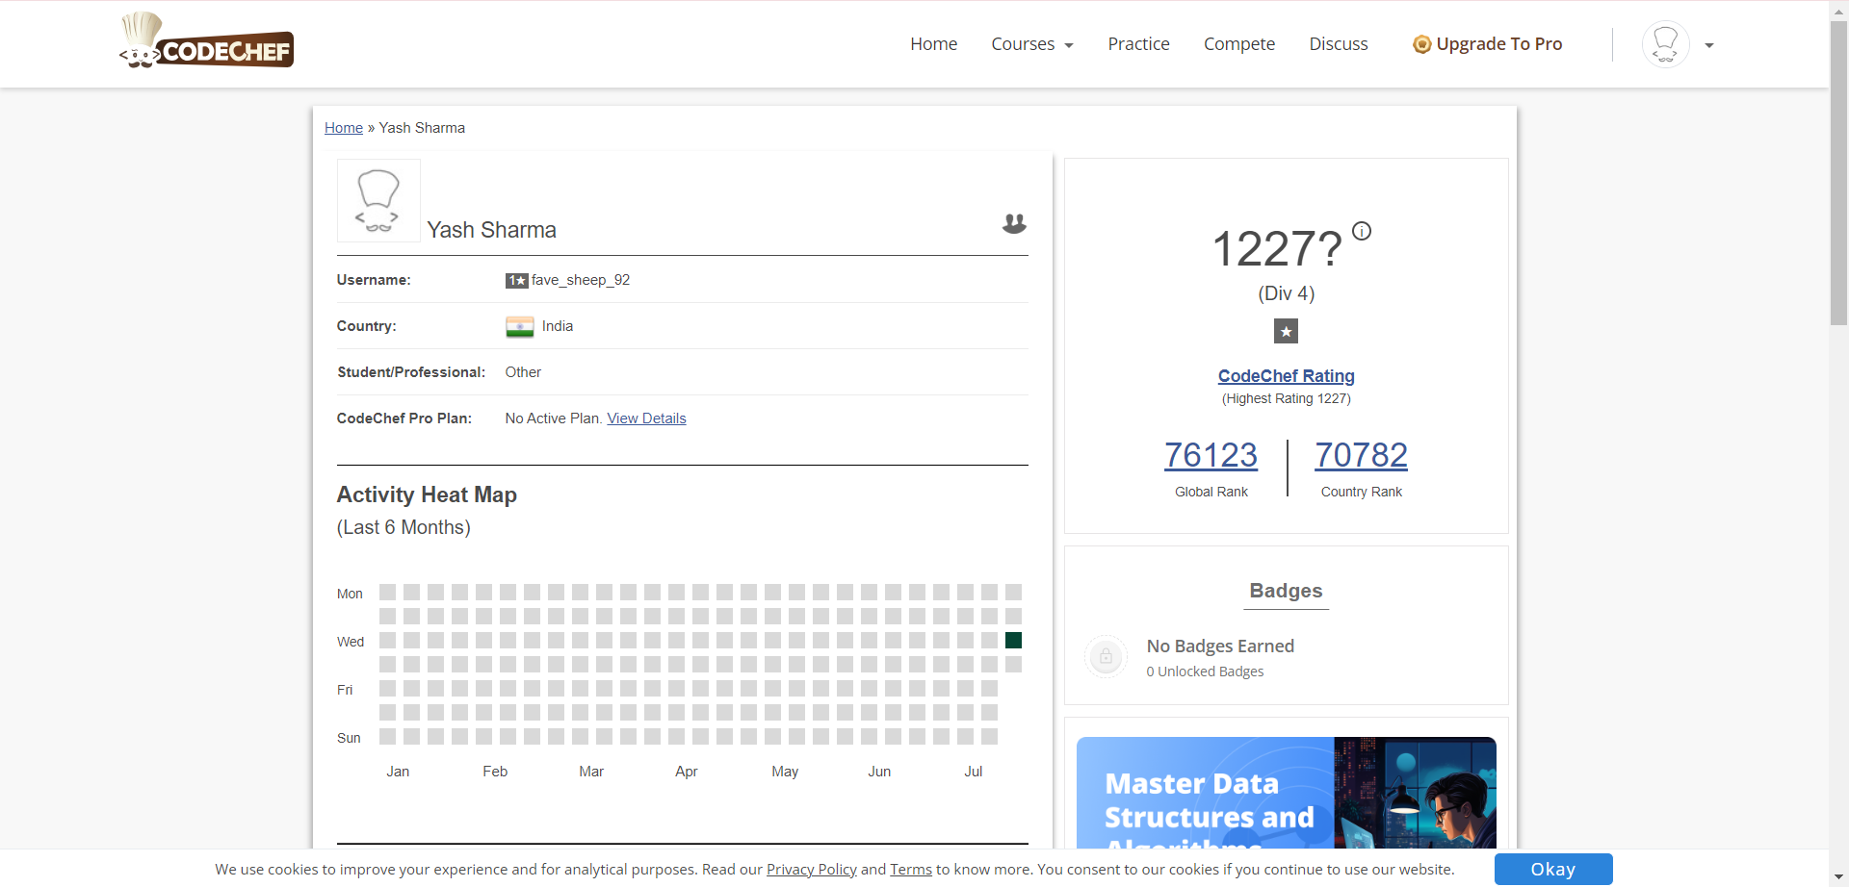Click the India flag icon
This screenshot has width=1849, height=887.
[x=520, y=327]
